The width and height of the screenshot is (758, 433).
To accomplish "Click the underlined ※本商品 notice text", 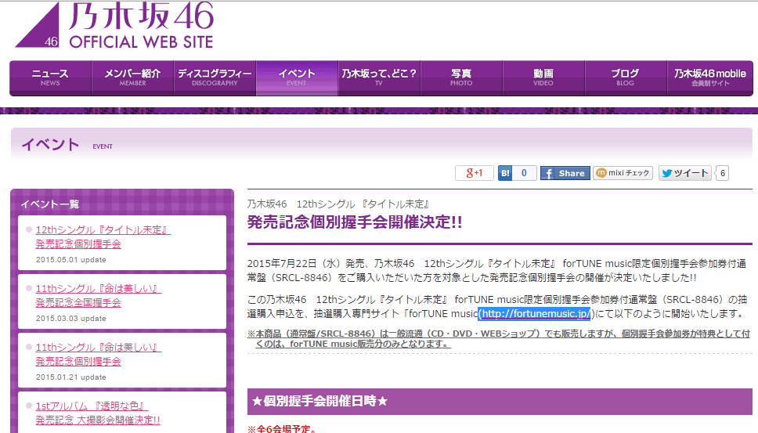I will click(498, 339).
